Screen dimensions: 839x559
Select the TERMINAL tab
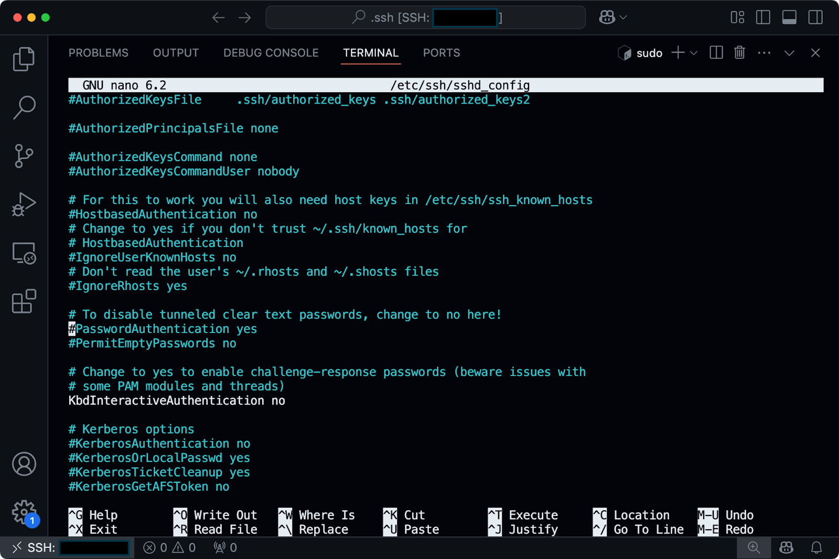371,53
